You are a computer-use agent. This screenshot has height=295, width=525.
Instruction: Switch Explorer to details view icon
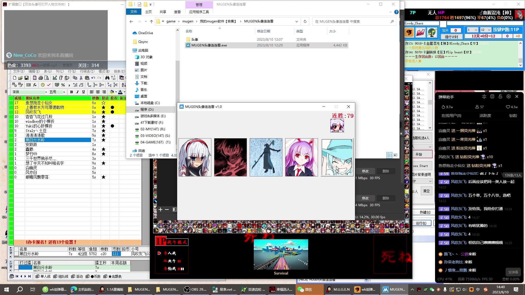[390, 155]
